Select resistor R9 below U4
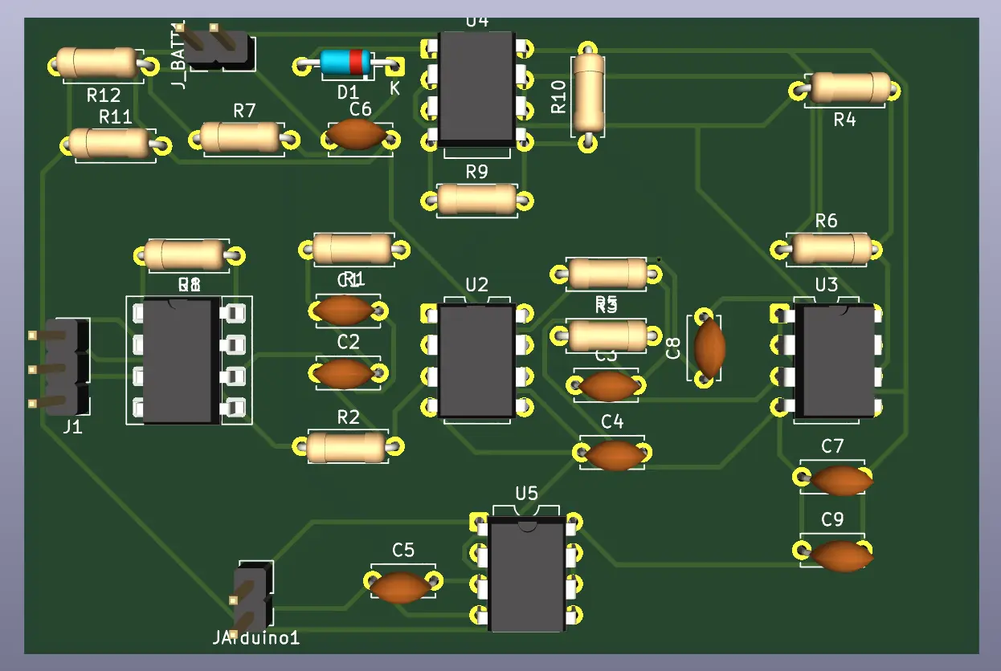The height and width of the screenshot is (671, 1001). coord(476,199)
